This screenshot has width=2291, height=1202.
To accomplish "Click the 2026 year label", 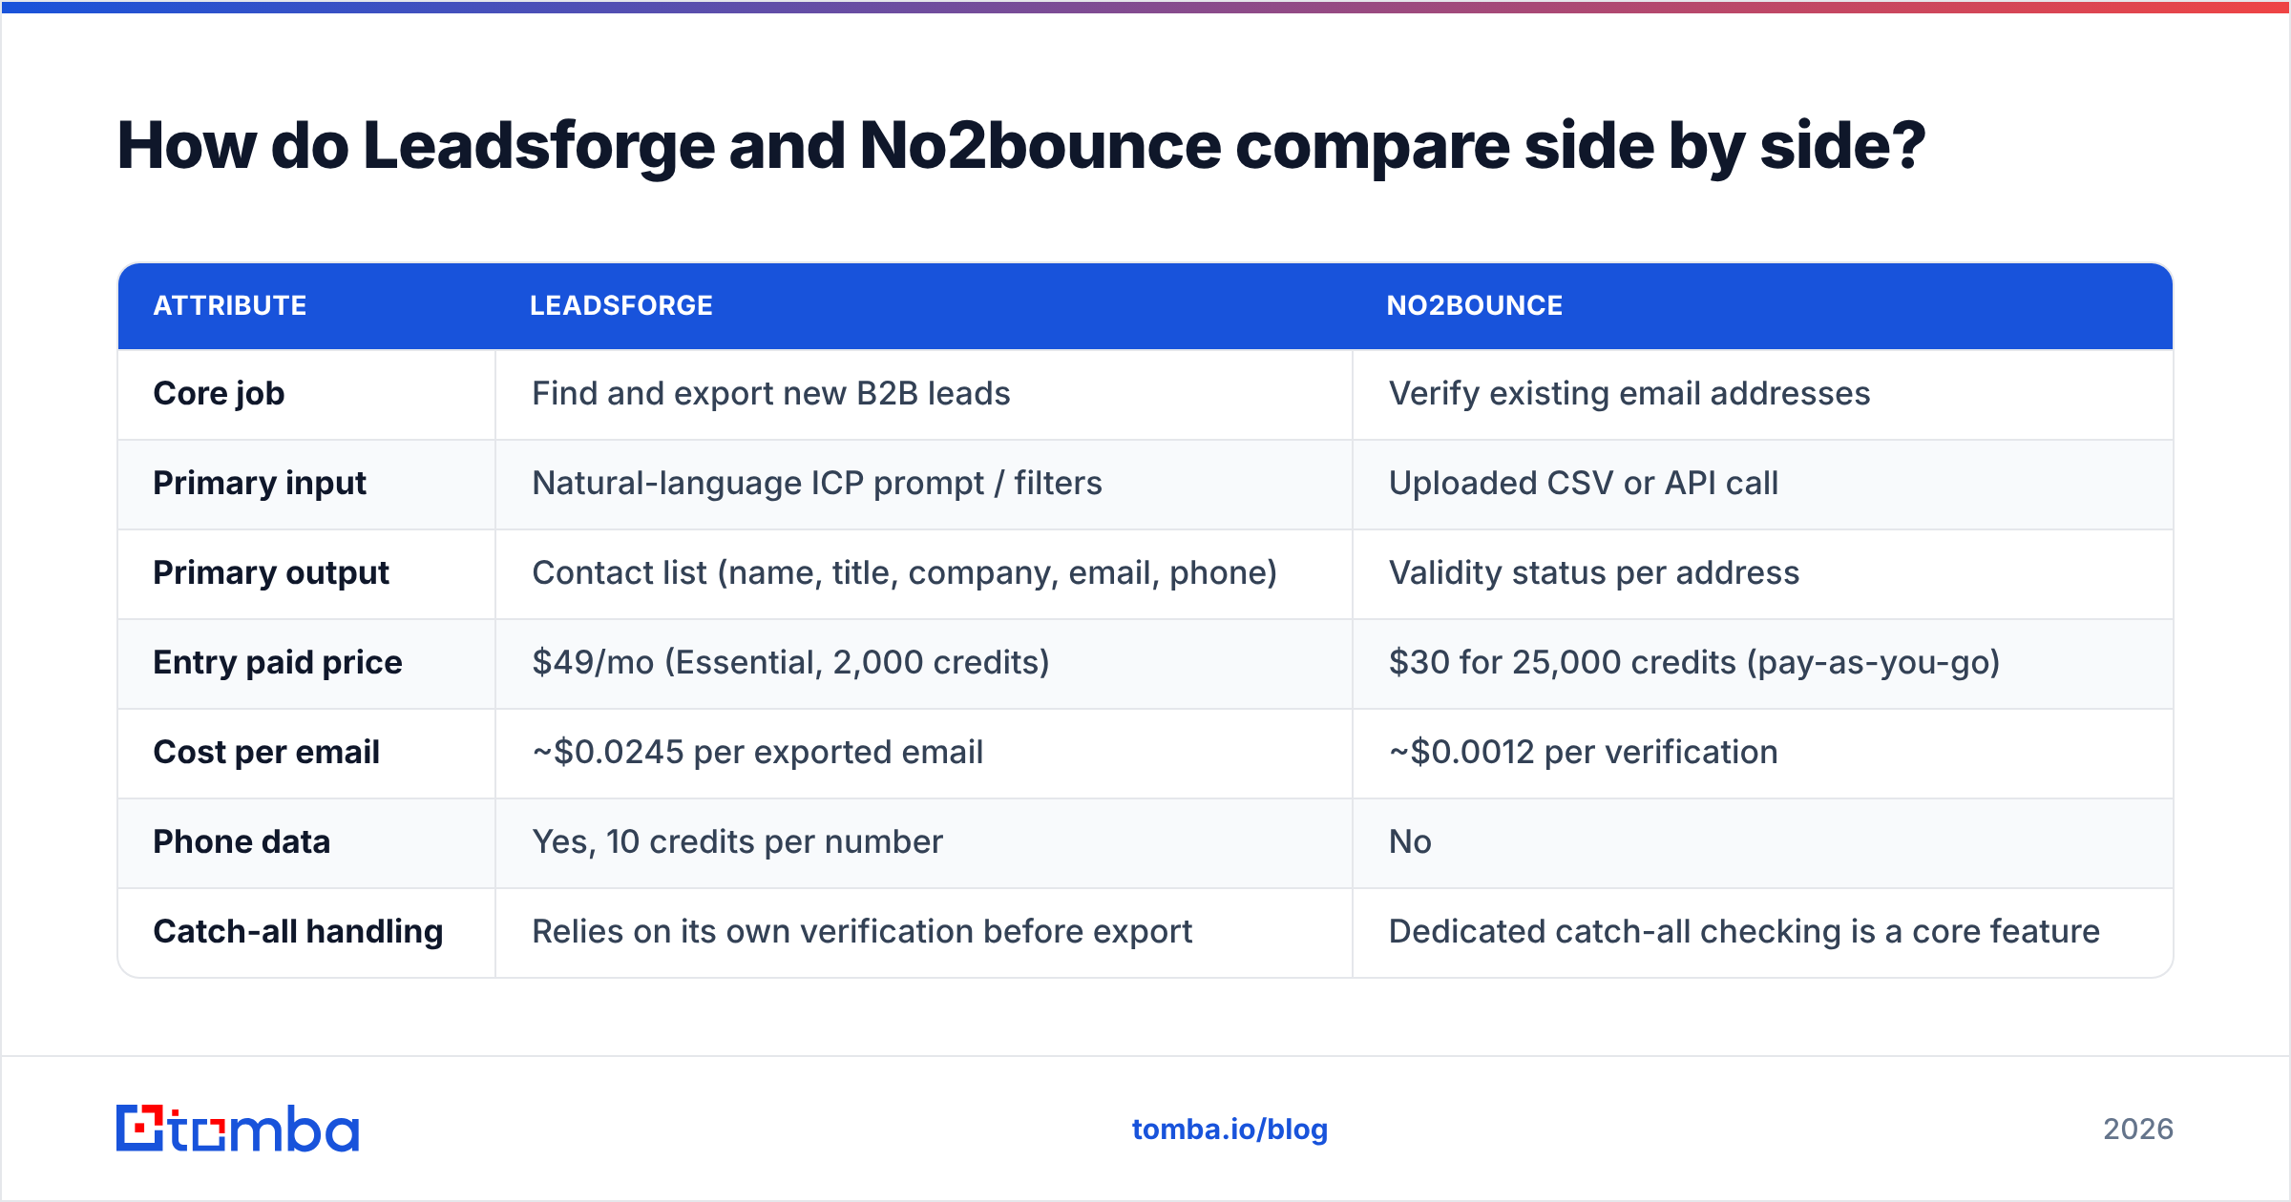I will click(x=2138, y=1129).
